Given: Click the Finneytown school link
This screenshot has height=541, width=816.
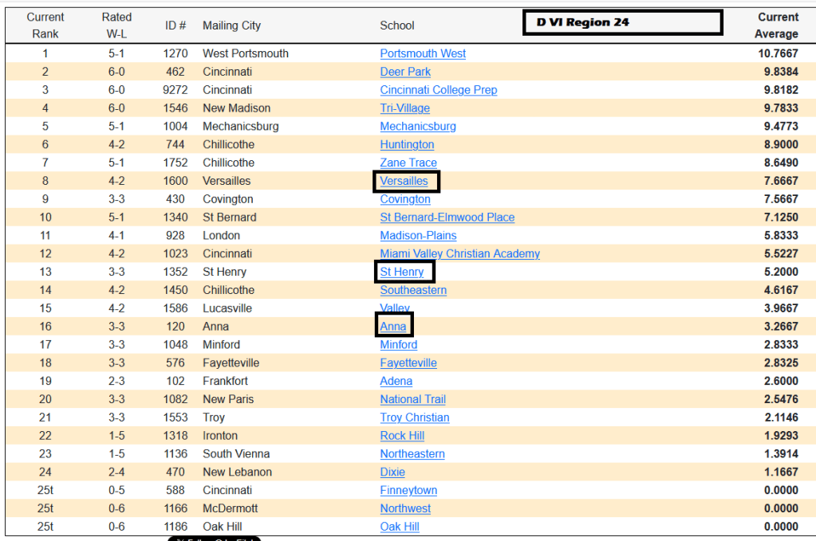Looking at the screenshot, I should click(408, 490).
